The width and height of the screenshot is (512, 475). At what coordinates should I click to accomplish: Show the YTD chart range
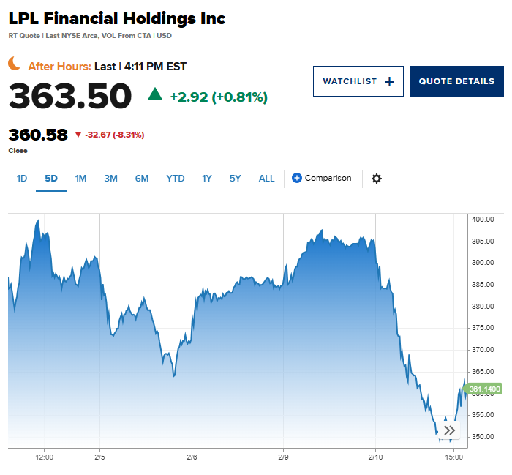(176, 178)
